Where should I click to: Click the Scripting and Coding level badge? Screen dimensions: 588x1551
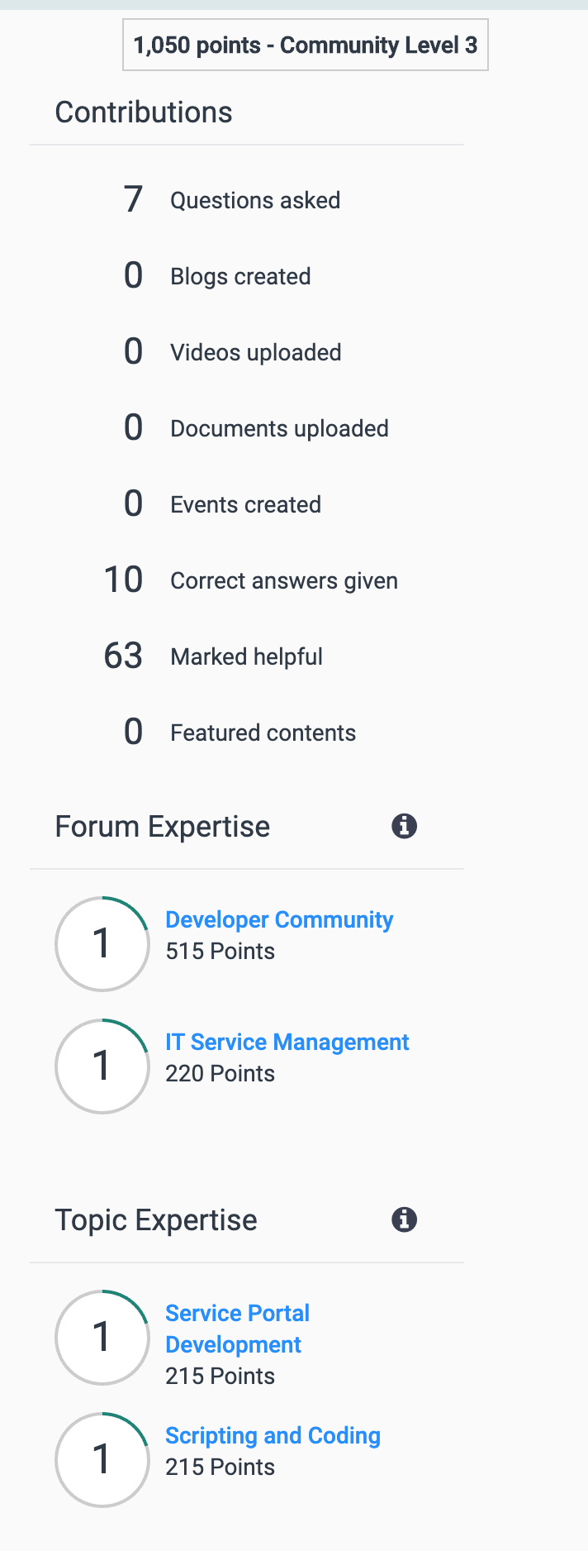(102, 1459)
